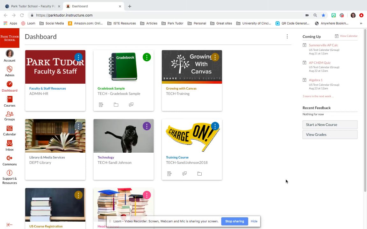Open Faculty & Staff Resources course link
Viewport: 367px width, 229px height.
pos(47,88)
